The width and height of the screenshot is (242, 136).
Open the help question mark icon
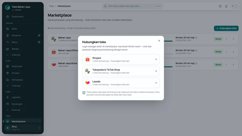pyautogui.click(x=220, y=6)
